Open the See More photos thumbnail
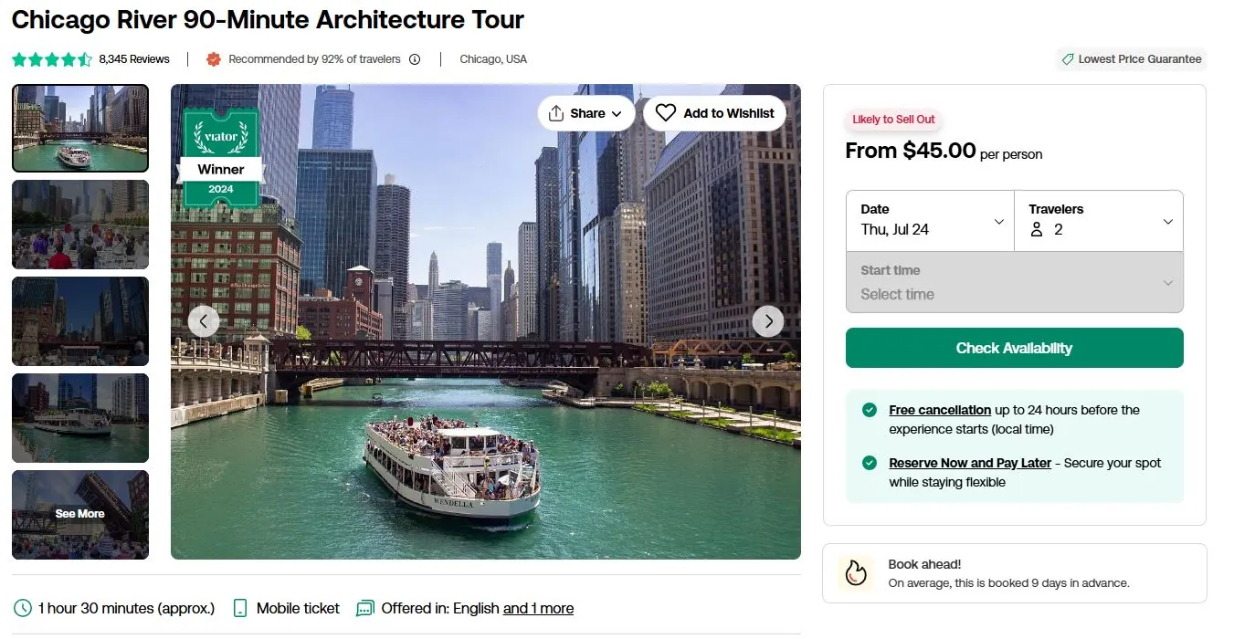The height and width of the screenshot is (639, 1234). (80, 514)
